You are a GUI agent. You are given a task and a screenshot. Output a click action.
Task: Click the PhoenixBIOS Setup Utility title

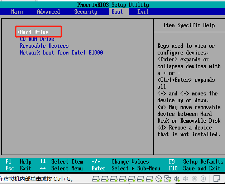click(x=113, y=5)
